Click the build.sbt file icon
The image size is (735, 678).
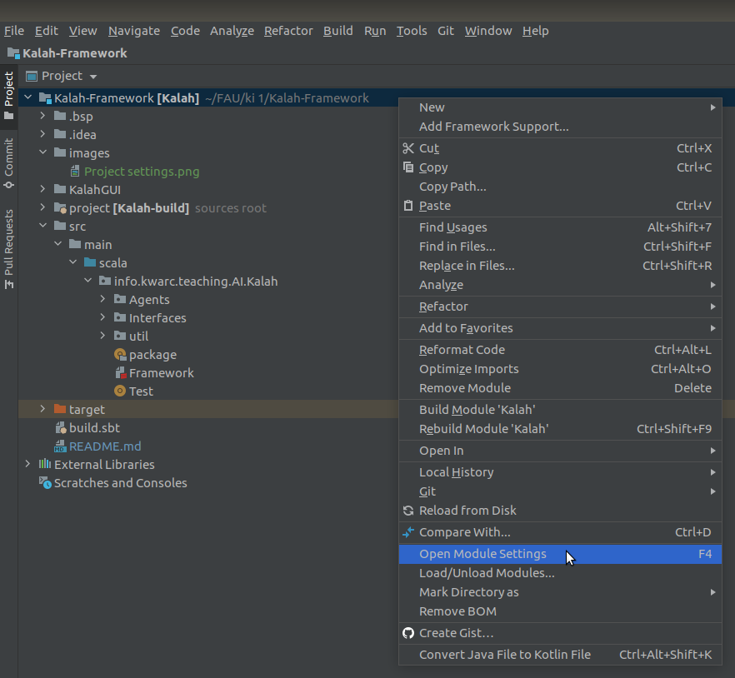(x=61, y=428)
